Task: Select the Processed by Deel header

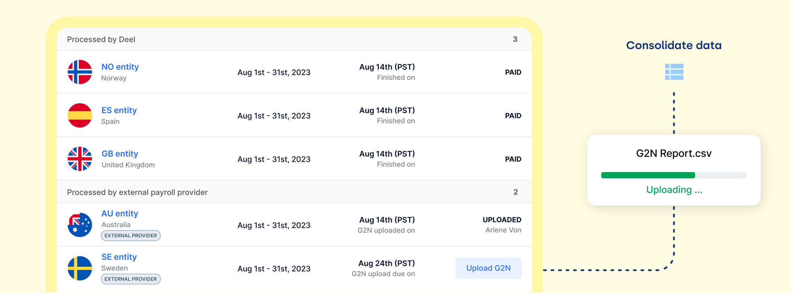Action: point(101,39)
